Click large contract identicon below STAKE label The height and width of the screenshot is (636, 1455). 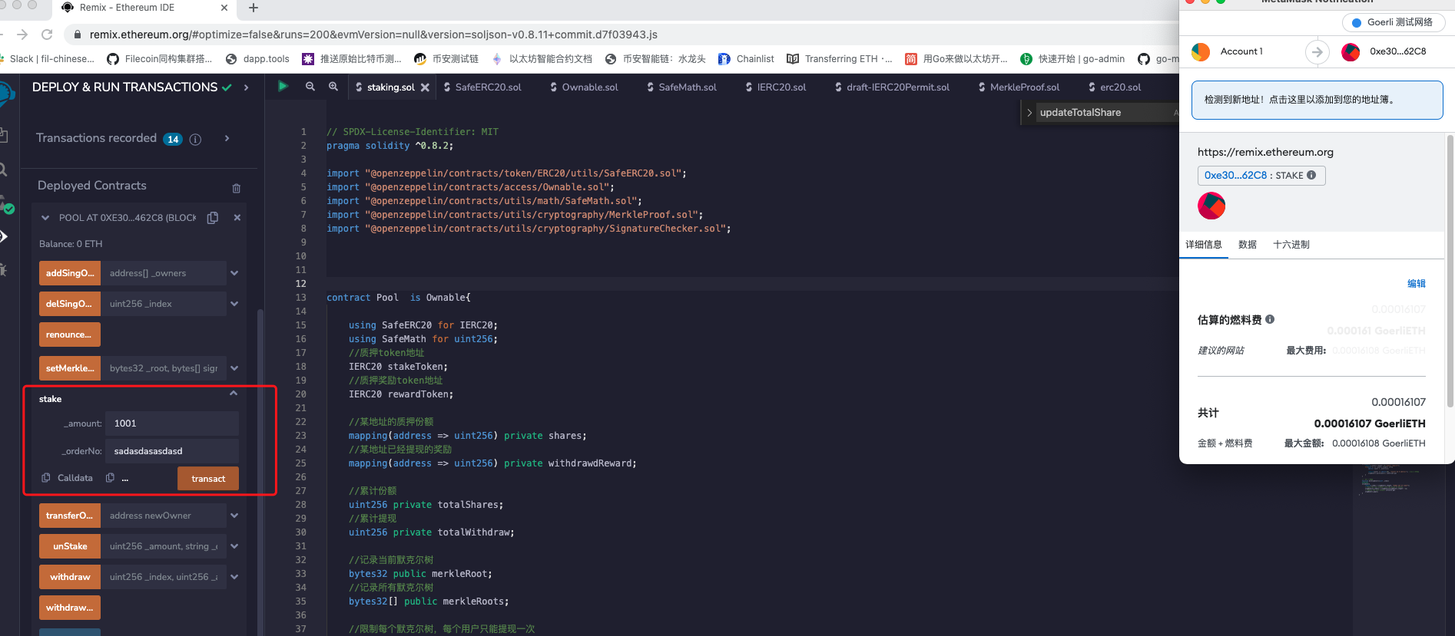(x=1211, y=206)
